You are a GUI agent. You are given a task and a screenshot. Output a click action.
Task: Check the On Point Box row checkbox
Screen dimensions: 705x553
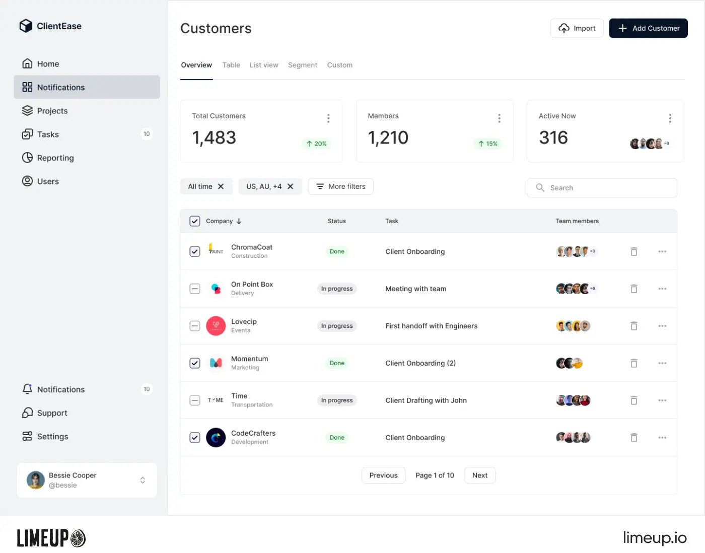click(x=194, y=289)
